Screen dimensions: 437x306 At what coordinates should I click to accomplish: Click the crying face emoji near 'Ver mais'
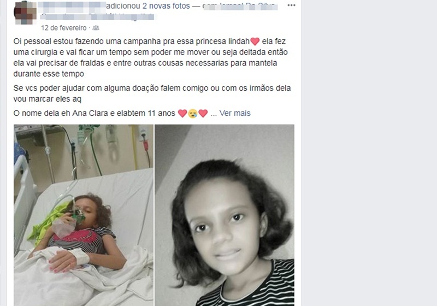click(193, 114)
